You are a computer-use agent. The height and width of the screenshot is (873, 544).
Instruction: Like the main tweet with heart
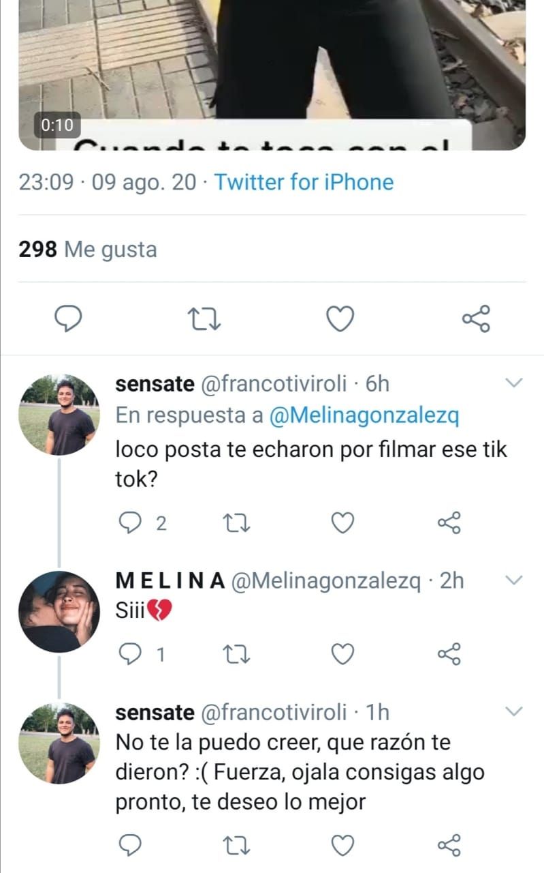click(x=340, y=319)
